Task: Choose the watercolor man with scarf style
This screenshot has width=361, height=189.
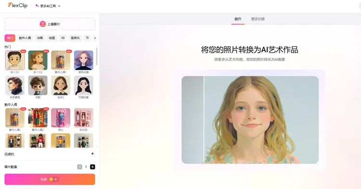Action: pyautogui.click(x=15, y=85)
